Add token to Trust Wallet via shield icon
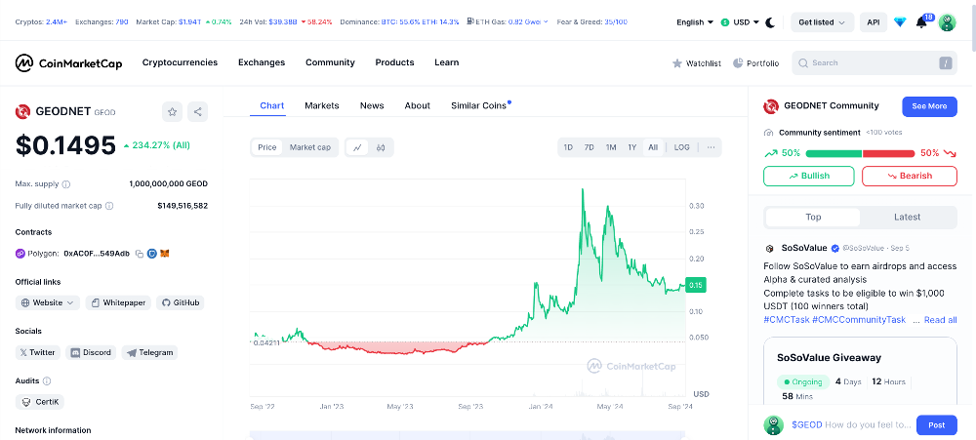 [152, 254]
